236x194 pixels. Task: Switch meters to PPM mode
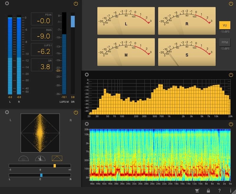(225, 42)
